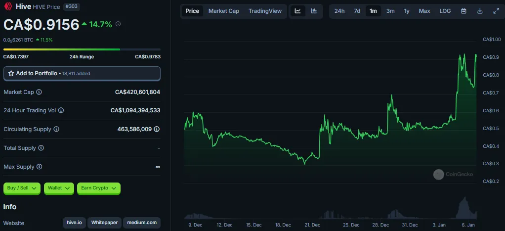Download chart data icon
Screen dimensions: 505x231
coord(480,11)
